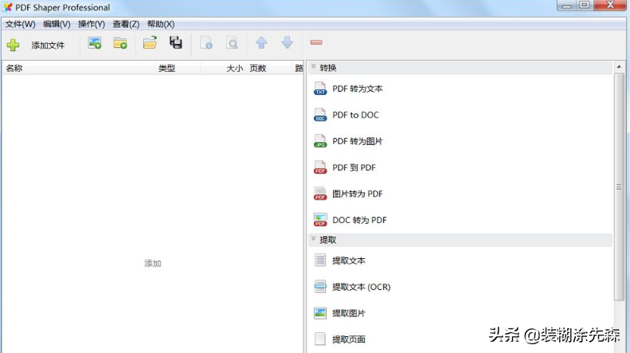Click the icon for DOC 转为 PDF
Image resolution: width=630 pixels, height=353 pixels.
(x=320, y=220)
